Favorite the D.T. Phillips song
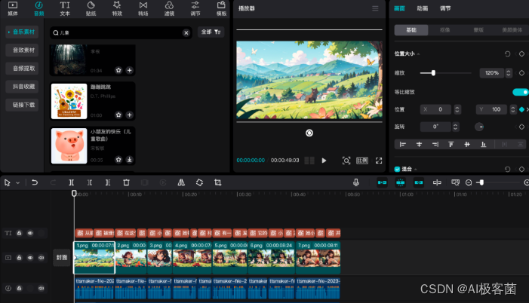Viewport: 529px width, 303px height. (x=118, y=115)
